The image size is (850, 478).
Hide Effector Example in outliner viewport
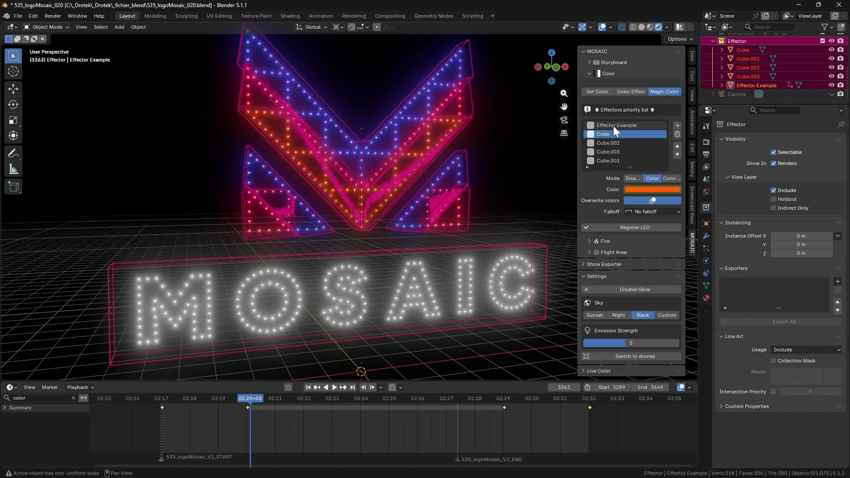[x=831, y=85]
